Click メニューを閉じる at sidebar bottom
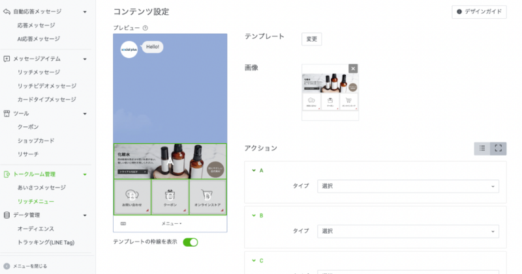The image size is (522, 274). click(x=30, y=266)
